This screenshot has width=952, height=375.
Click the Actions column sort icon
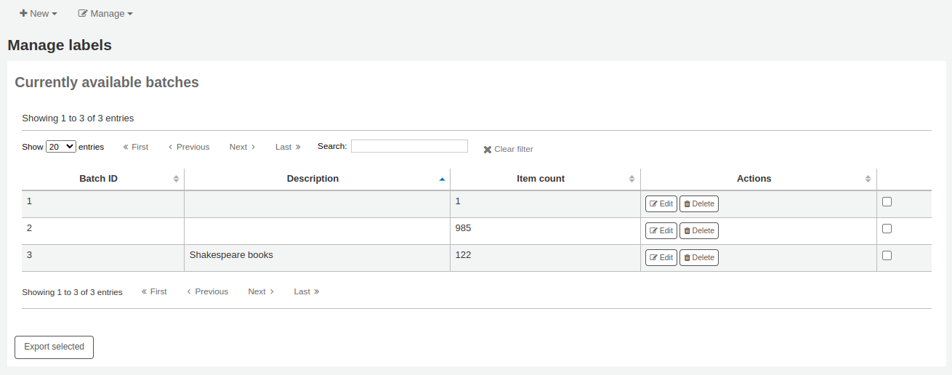coord(868,179)
